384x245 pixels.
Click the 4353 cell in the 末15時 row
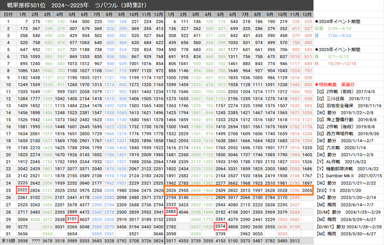(183, 241)
